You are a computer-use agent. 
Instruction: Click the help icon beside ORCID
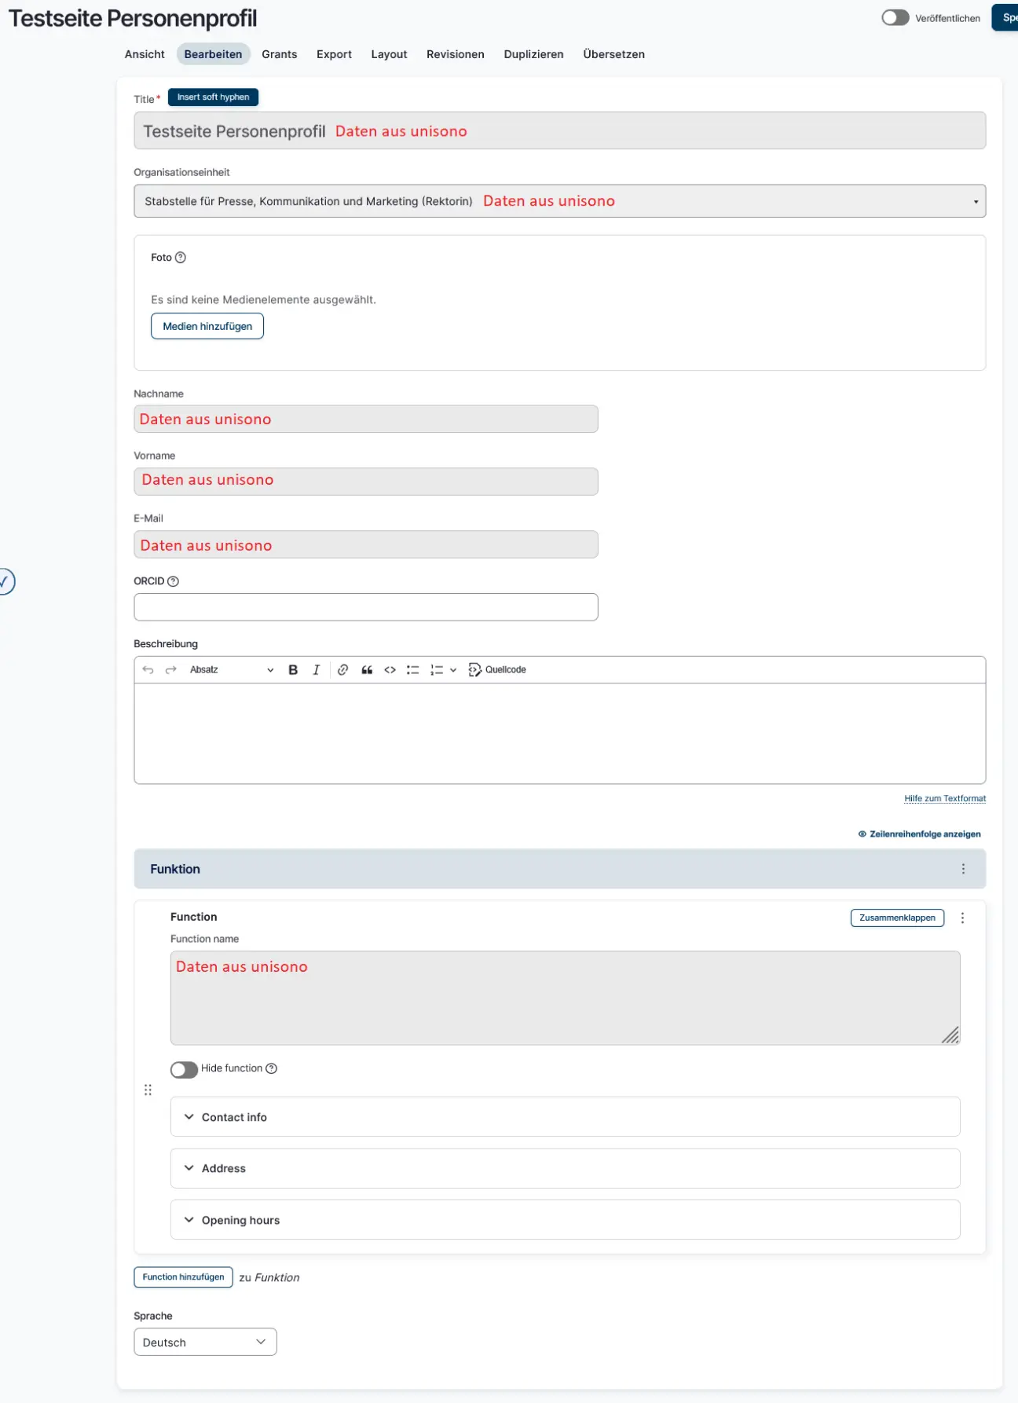174,581
